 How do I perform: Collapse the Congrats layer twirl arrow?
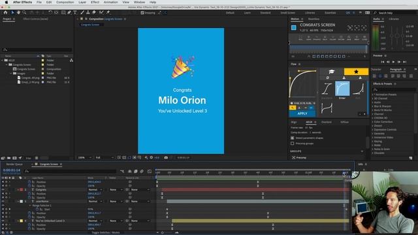pos(18,190)
